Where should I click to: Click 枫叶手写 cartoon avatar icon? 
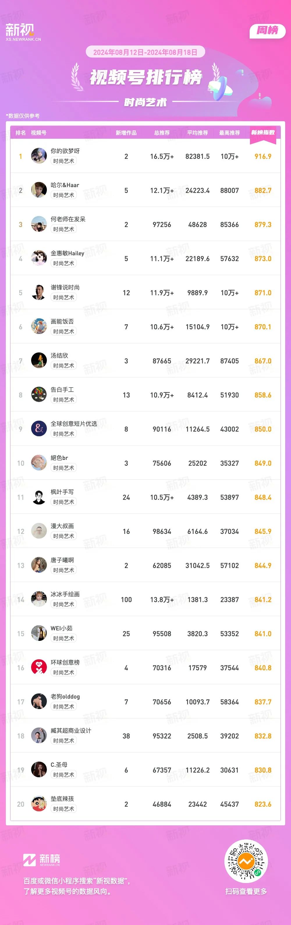click(x=39, y=497)
